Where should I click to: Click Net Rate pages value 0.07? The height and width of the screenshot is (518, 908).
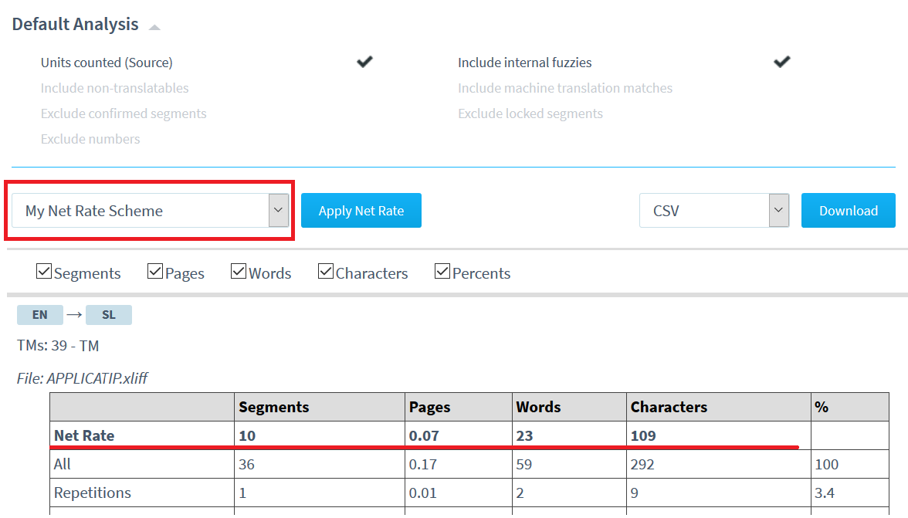(x=424, y=436)
